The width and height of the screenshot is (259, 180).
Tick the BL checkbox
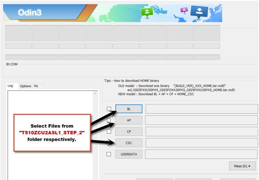pos(109,109)
